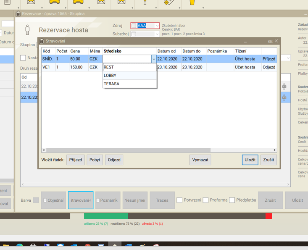Image resolution: width=308 pixels, height=250 pixels.
Task: Open the Subzdroj dropdown
Action: (x=157, y=34)
